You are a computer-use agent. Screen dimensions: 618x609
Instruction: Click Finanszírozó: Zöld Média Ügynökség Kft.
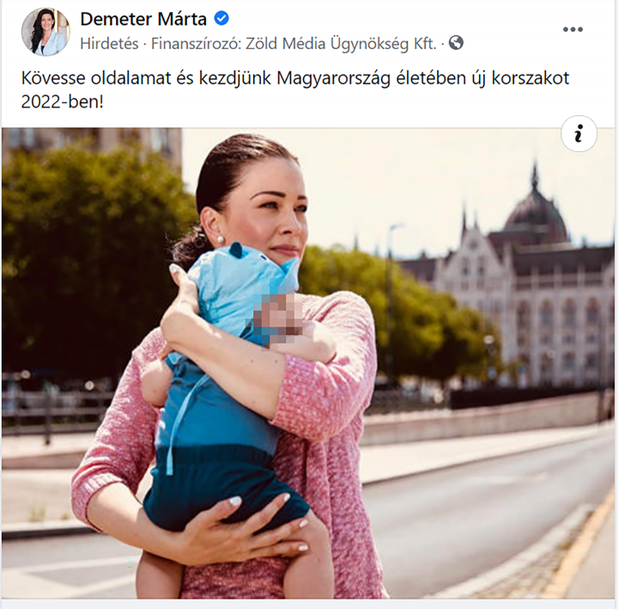pos(294,44)
